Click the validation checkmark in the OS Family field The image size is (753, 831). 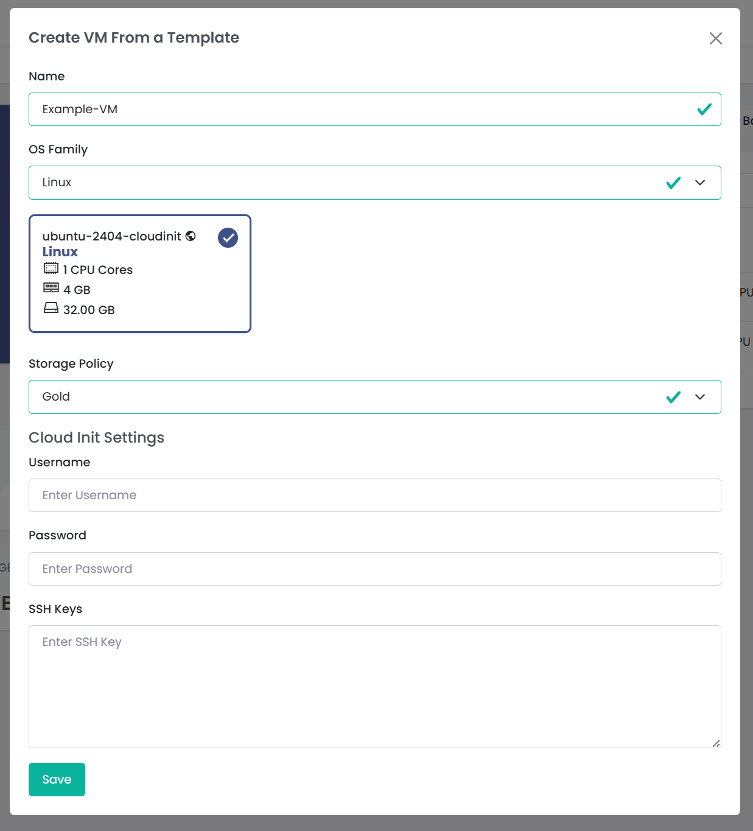click(x=673, y=182)
